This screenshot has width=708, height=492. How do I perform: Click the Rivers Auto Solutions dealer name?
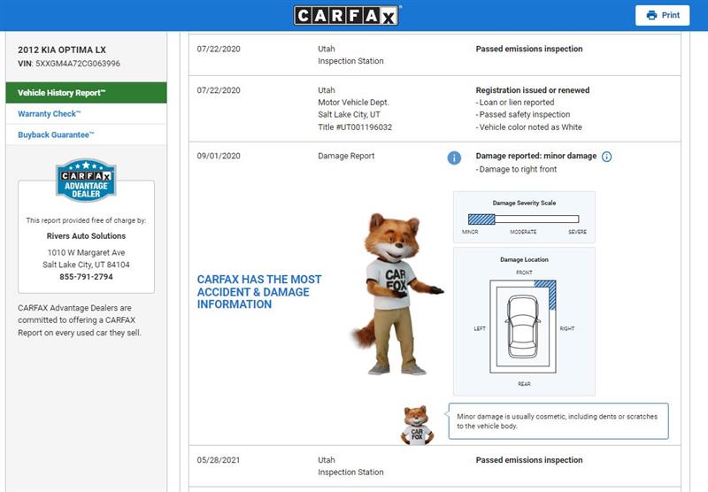(x=86, y=236)
